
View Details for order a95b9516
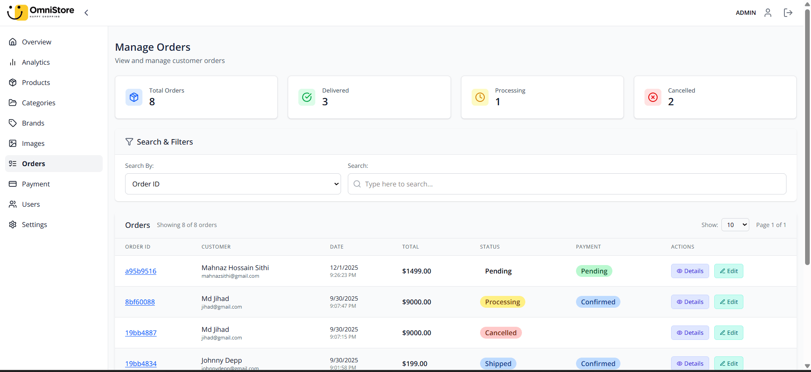[690, 271]
